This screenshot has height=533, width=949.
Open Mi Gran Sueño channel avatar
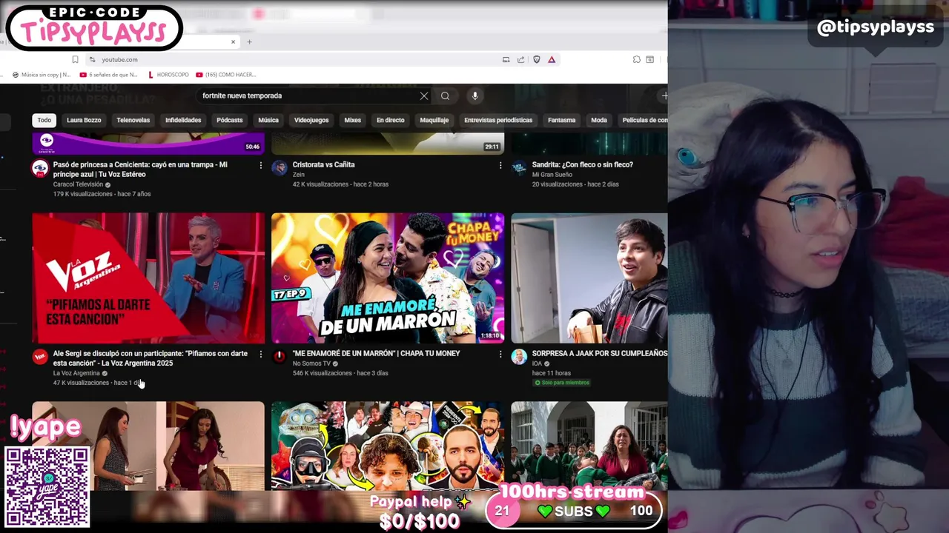[519, 168]
